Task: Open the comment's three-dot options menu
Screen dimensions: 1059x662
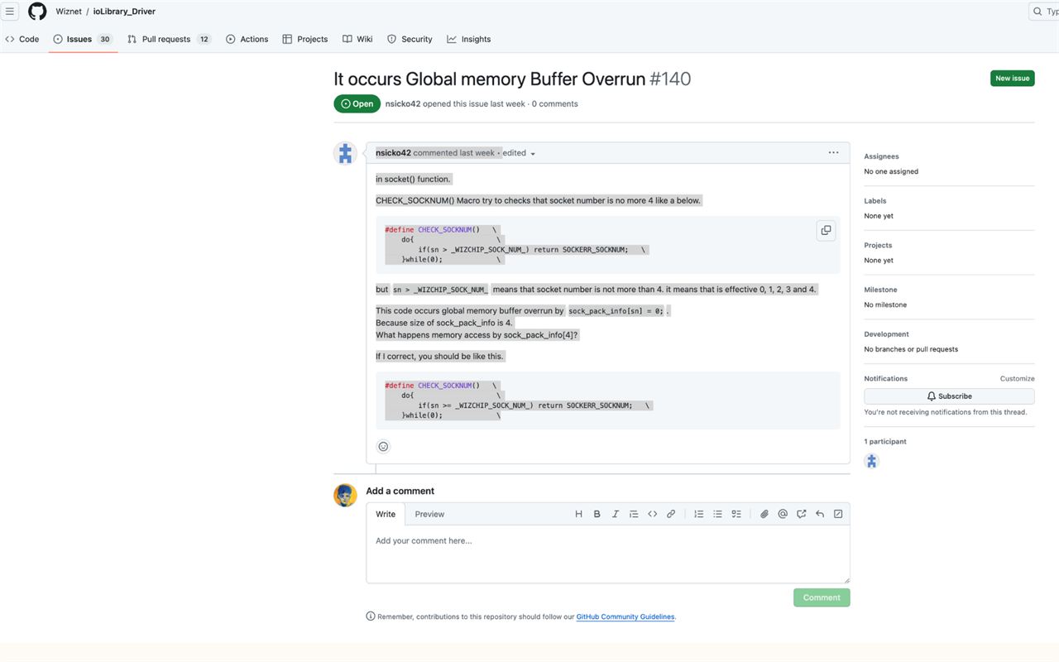Action: (833, 152)
